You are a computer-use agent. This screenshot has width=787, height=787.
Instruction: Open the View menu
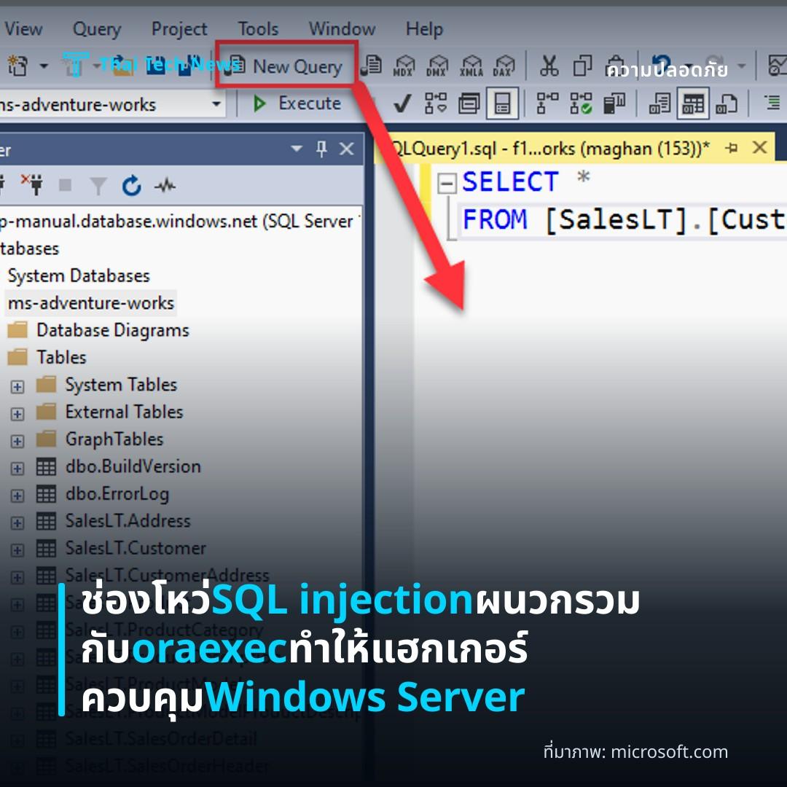(23, 28)
